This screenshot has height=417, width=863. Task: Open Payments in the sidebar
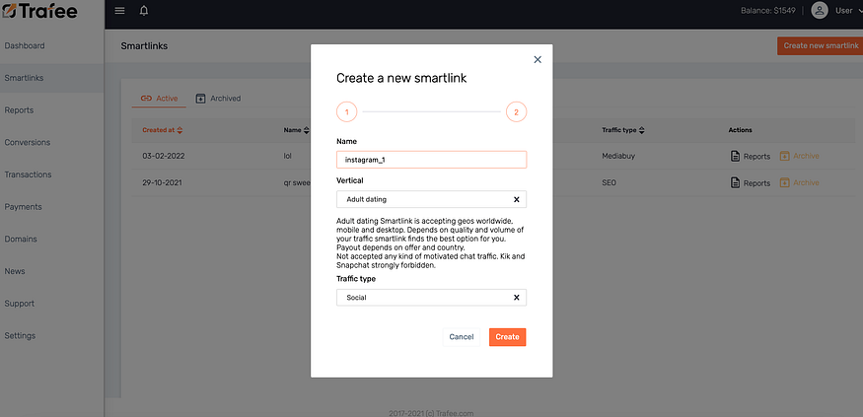pyautogui.click(x=23, y=207)
